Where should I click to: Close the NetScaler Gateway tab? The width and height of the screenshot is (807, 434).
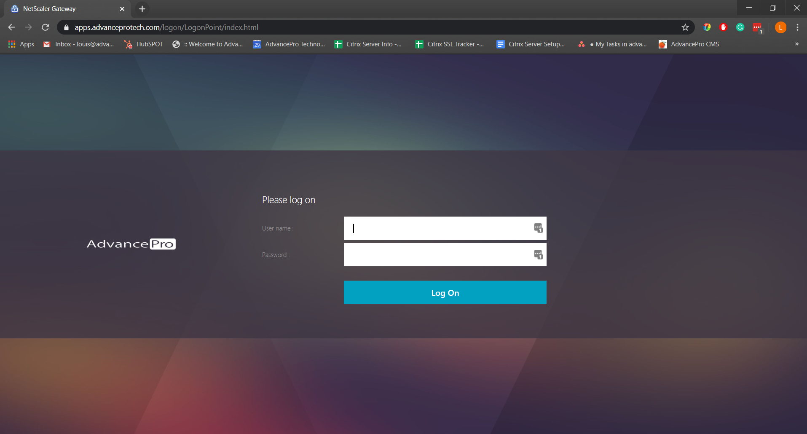pyautogui.click(x=122, y=9)
